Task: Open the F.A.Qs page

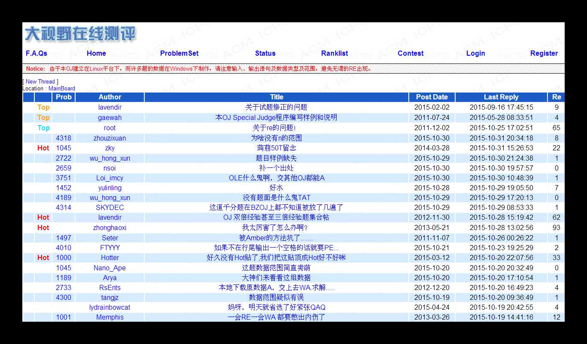Action: point(36,53)
